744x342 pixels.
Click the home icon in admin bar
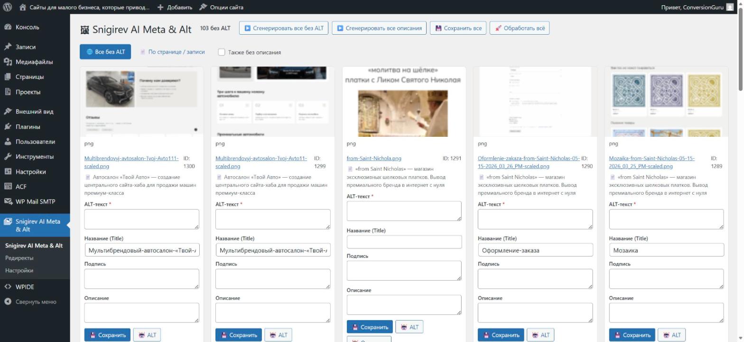22,7
